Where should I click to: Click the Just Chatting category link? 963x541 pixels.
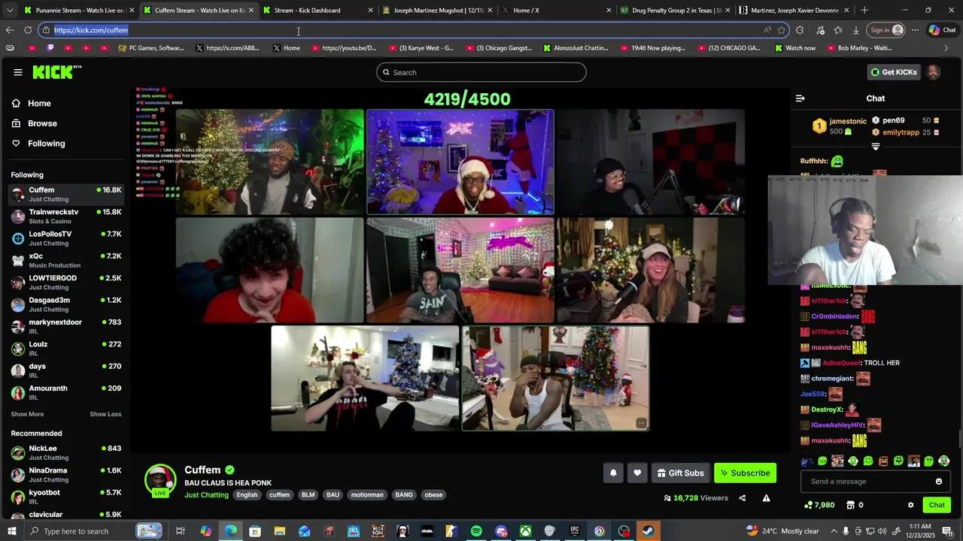coord(206,495)
